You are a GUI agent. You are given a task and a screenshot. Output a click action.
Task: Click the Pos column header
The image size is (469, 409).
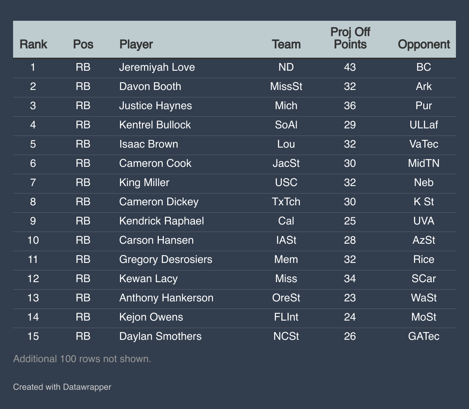pyautogui.click(x=83, y=44)
